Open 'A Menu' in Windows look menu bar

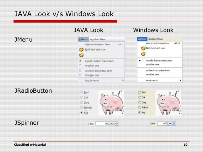click(x=142, y=39)
